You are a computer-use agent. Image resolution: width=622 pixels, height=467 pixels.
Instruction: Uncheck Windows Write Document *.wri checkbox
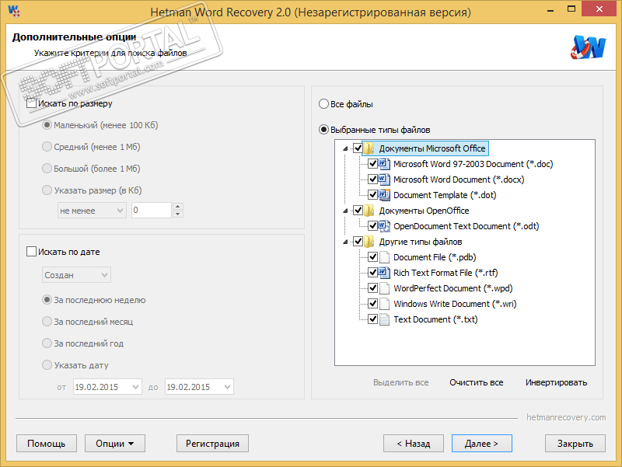[x=372, y=304]
